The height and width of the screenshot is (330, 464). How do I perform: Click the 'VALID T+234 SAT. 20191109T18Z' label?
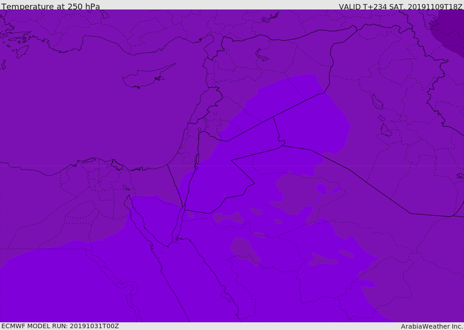point(401,7)
